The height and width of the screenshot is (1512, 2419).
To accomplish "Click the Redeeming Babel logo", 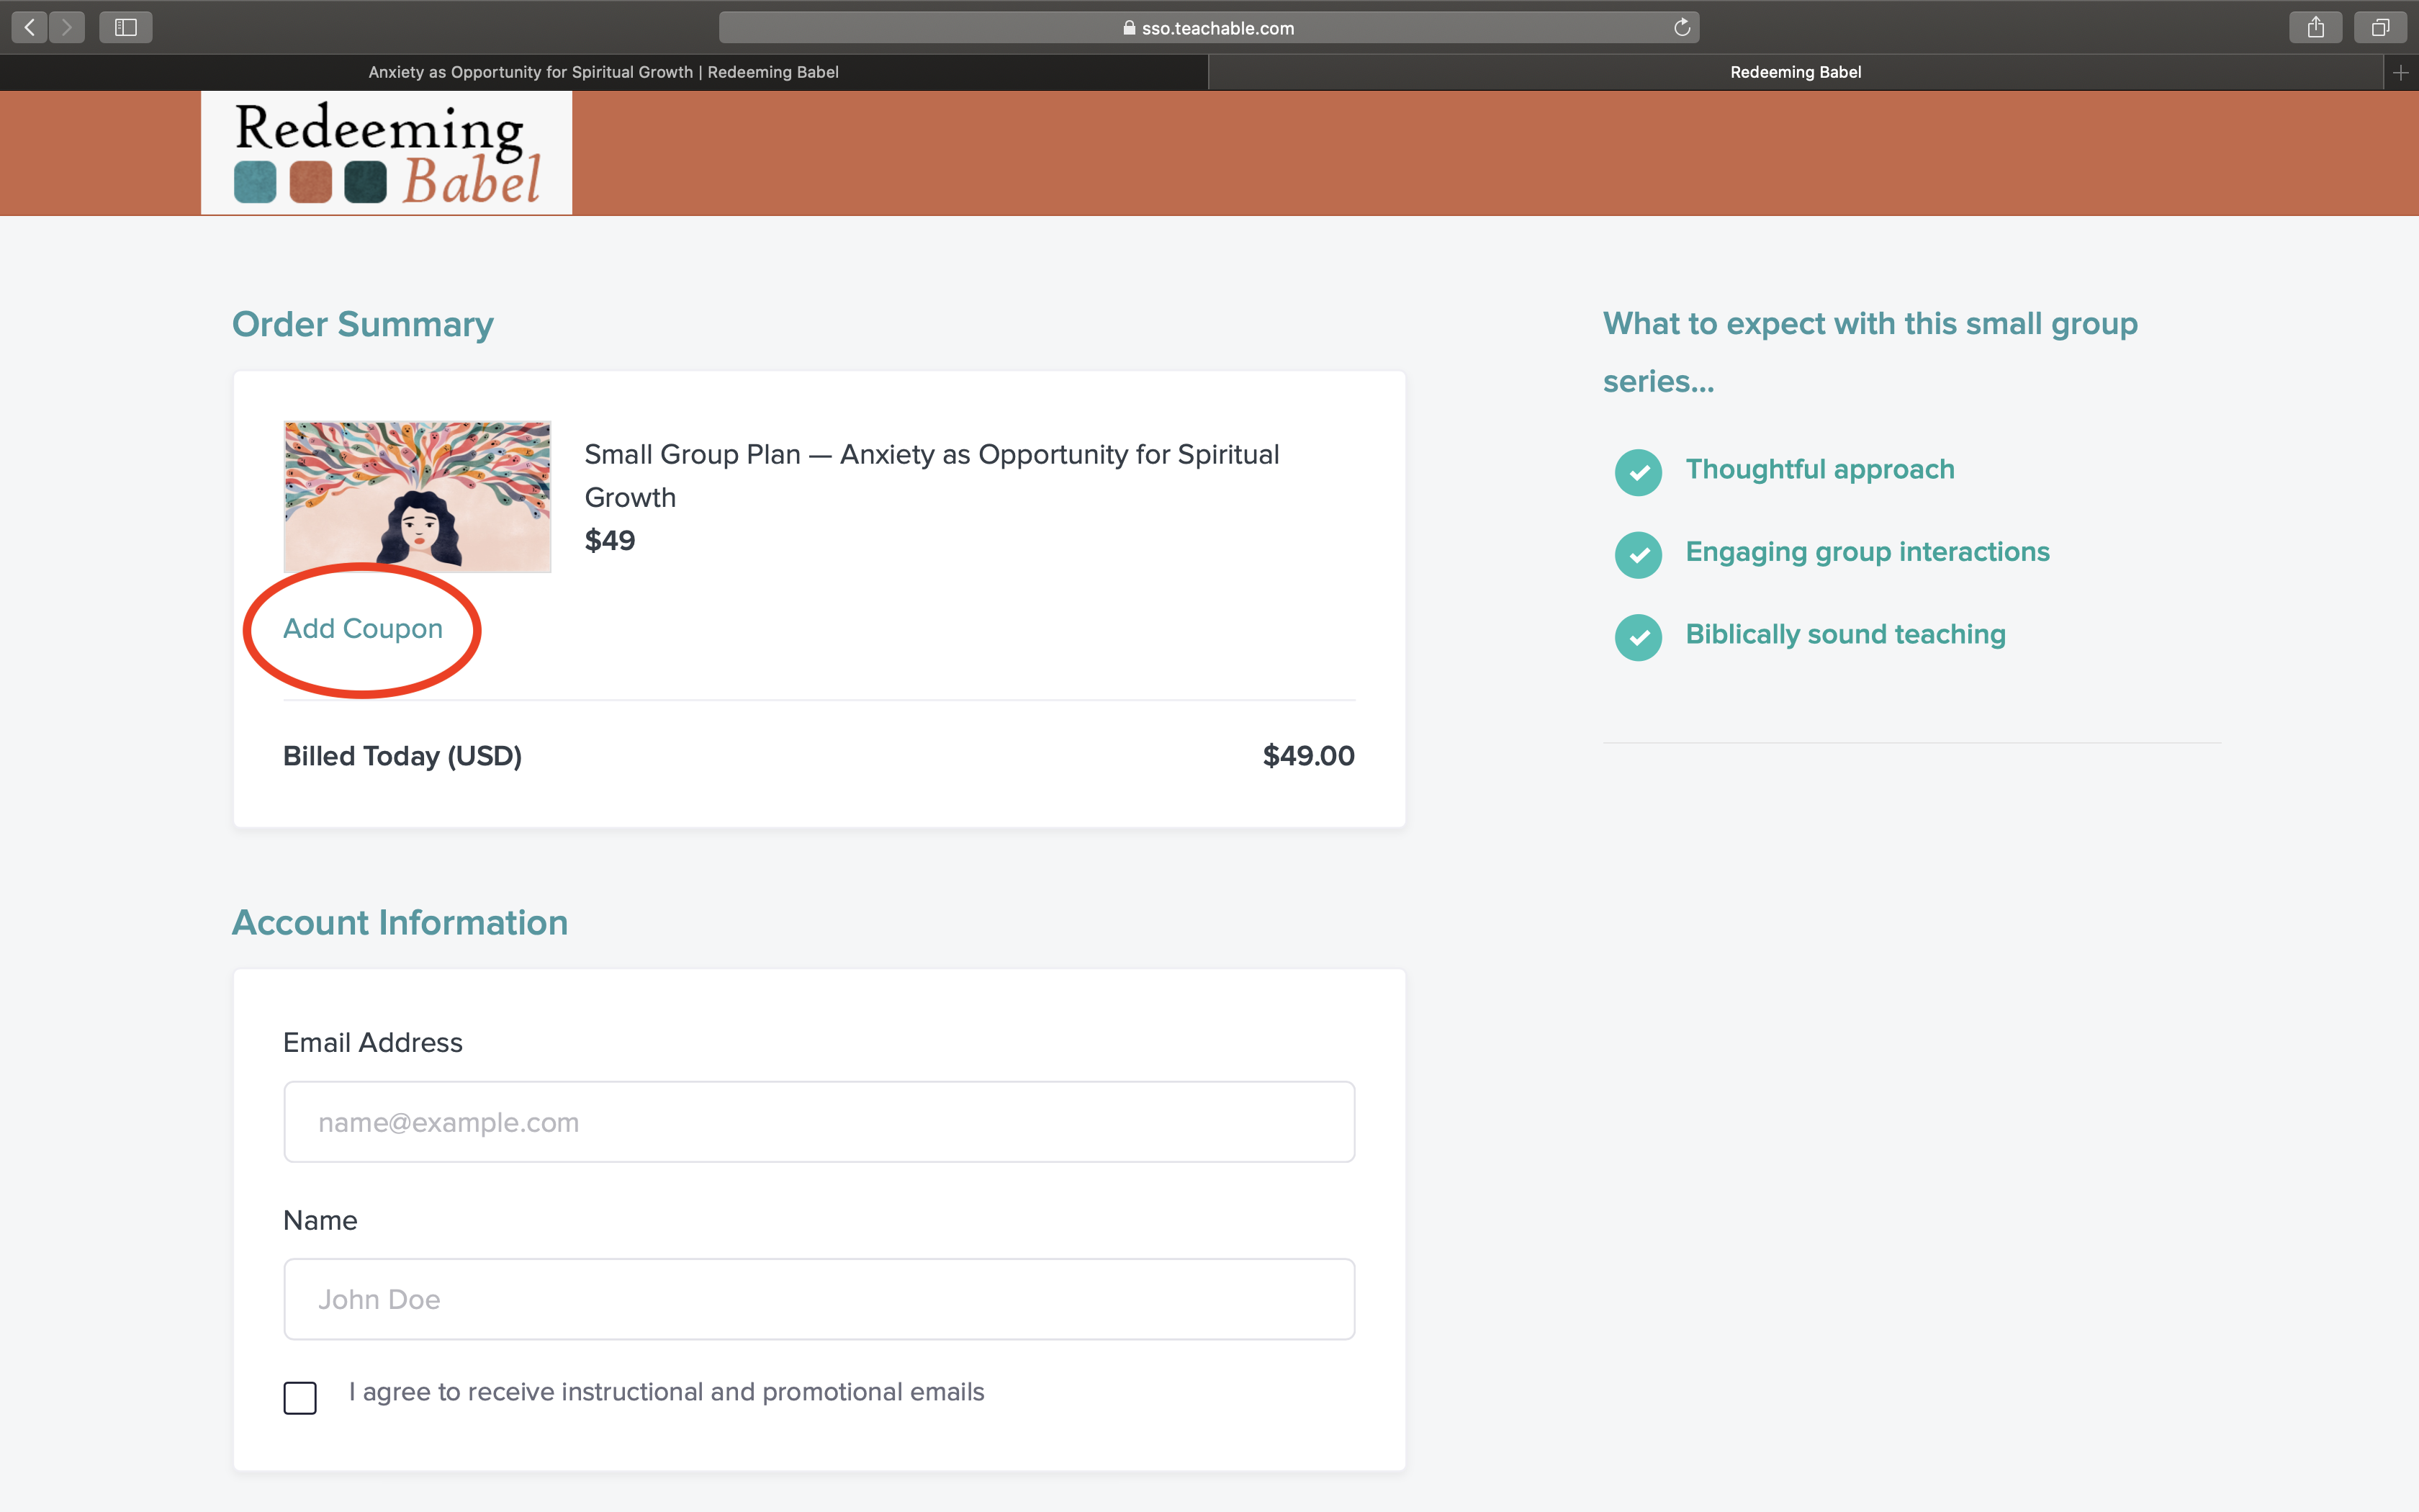I will click(x=387, y=153).
